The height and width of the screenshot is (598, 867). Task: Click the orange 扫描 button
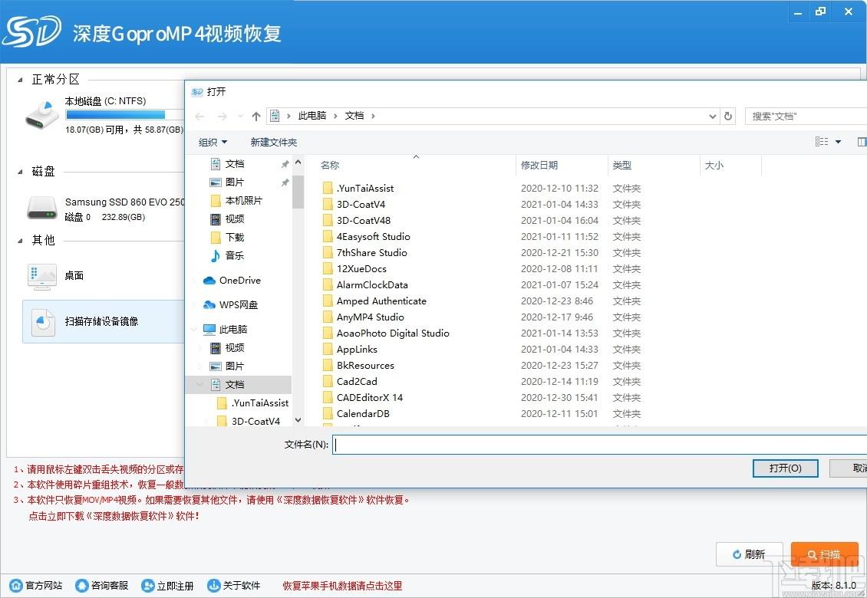pos(825,554)
